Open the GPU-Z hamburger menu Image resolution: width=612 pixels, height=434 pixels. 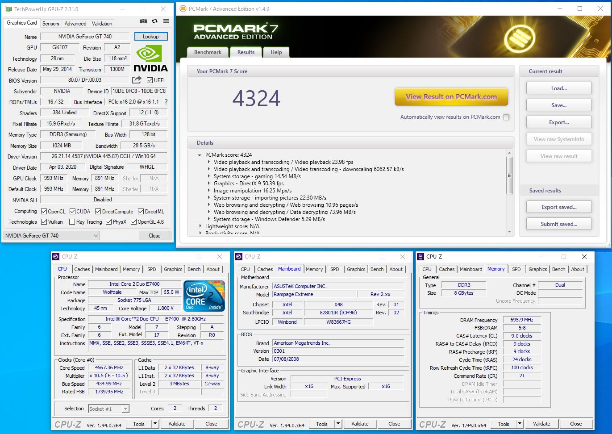click(166, 21)
